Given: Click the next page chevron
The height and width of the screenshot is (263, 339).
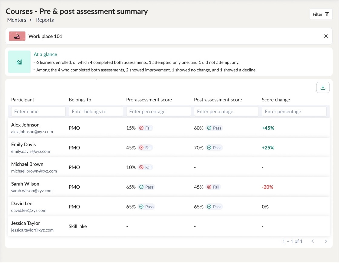Looking at the screenshot, I should tap(326, 241).
